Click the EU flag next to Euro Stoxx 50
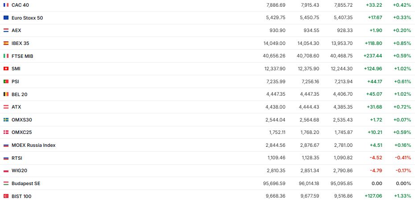The width and height of the screenshot is (415, 202). click(6, 18)
